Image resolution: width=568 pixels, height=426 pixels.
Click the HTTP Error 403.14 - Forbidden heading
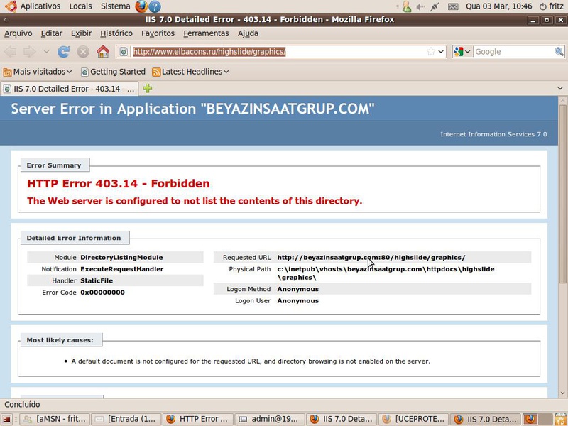pyautogui.click(x=119, y=184)
